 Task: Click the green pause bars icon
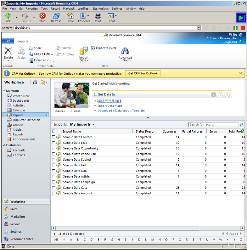point(235,28)
